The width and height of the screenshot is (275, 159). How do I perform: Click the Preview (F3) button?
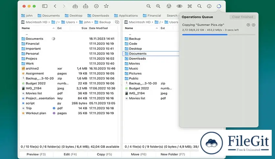[36, 154]
